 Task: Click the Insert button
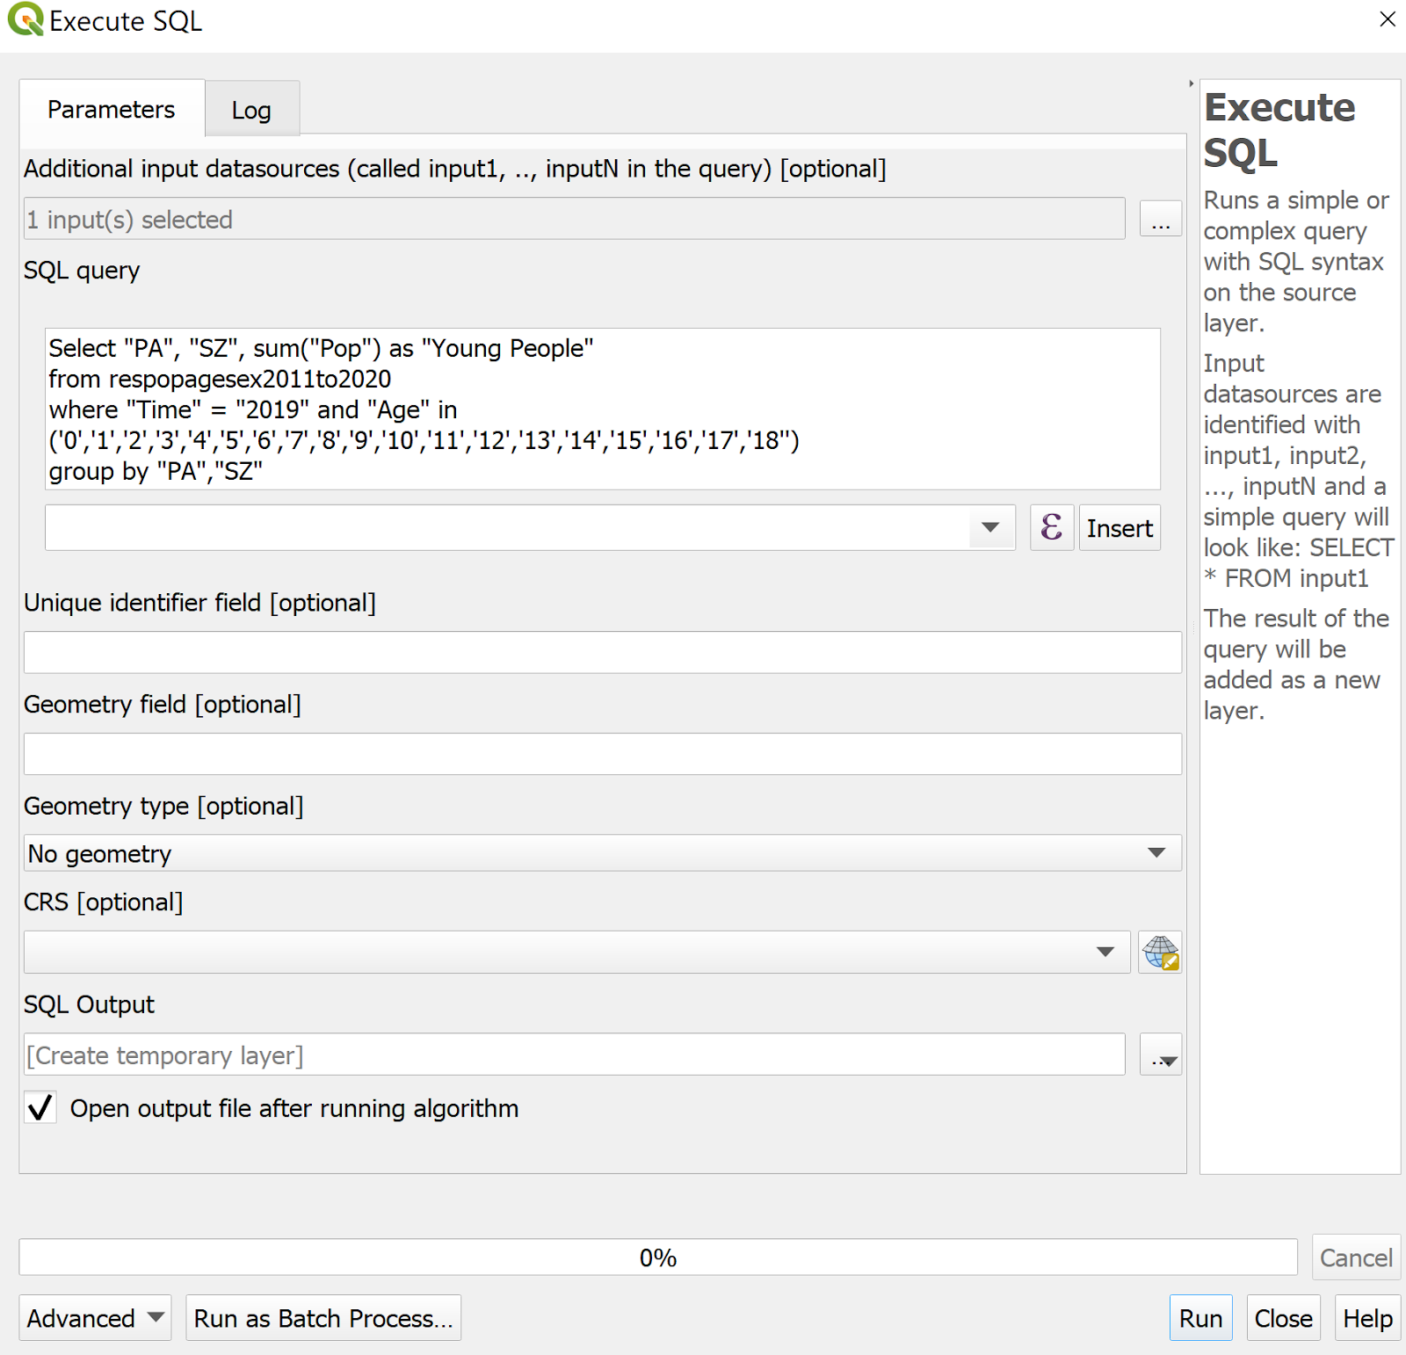point(1120,528)
